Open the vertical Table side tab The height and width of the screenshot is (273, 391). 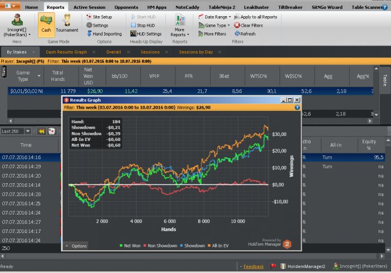[385, 80]
